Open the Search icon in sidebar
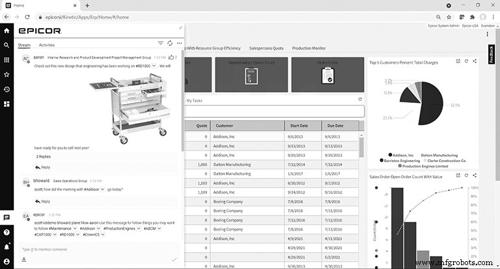The width and height of the screenshot is (500, 269). pyautogui.click(x=7, y=46)
